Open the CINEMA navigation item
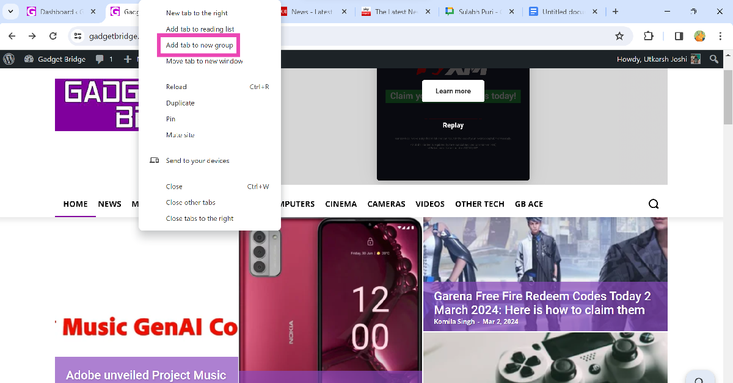Image resolution: width=733 pixels, height=383 pixels. [x=341, y=204]
